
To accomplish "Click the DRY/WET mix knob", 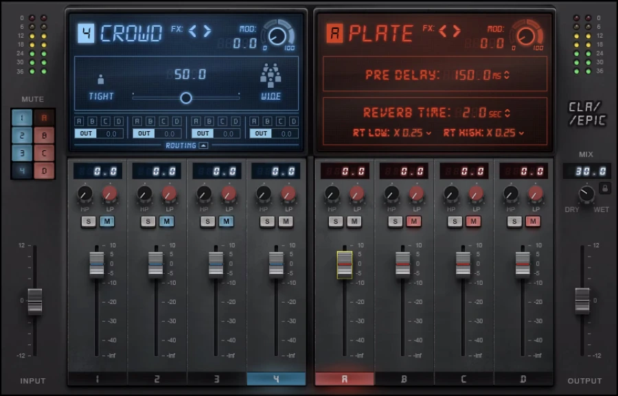I will click(x=586, y=194).
